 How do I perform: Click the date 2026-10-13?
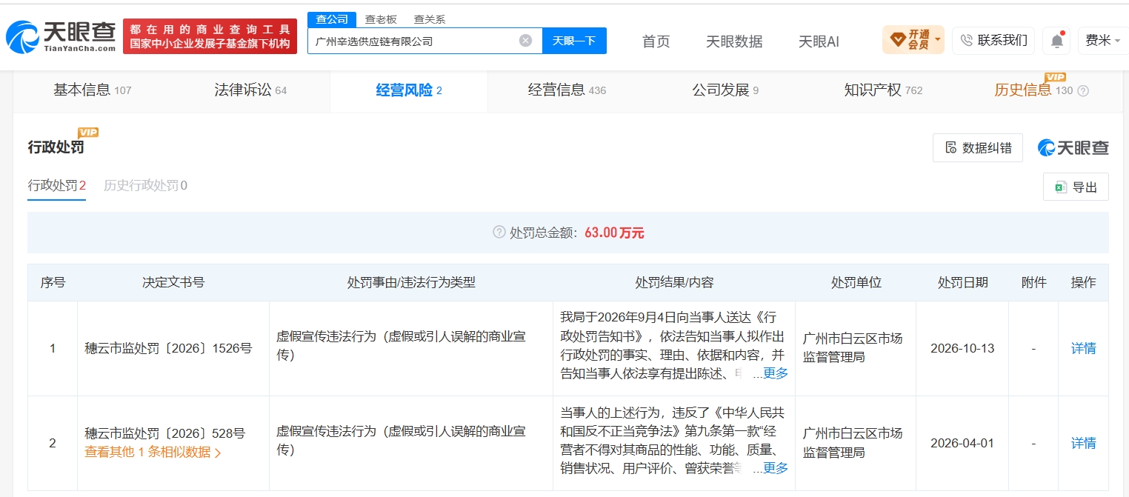(x=962, y=348)
